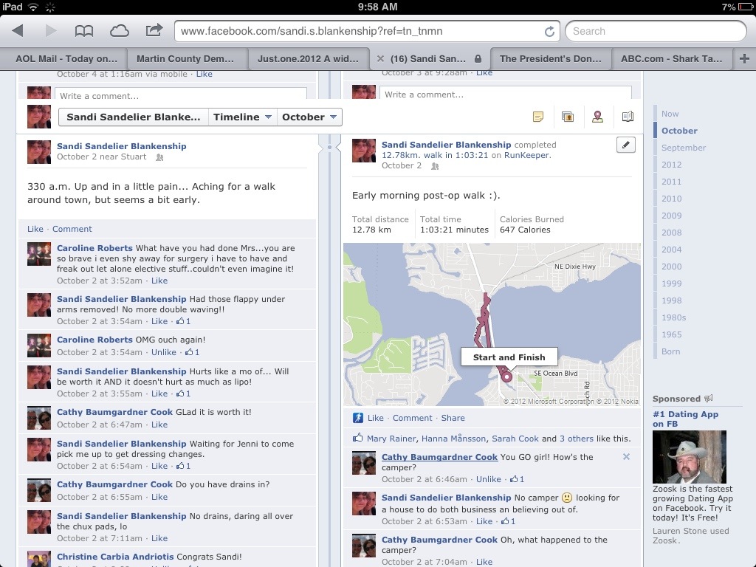
Task: Unlike Cathy's 'You GO girl!' comment
Action: point(488,479)
